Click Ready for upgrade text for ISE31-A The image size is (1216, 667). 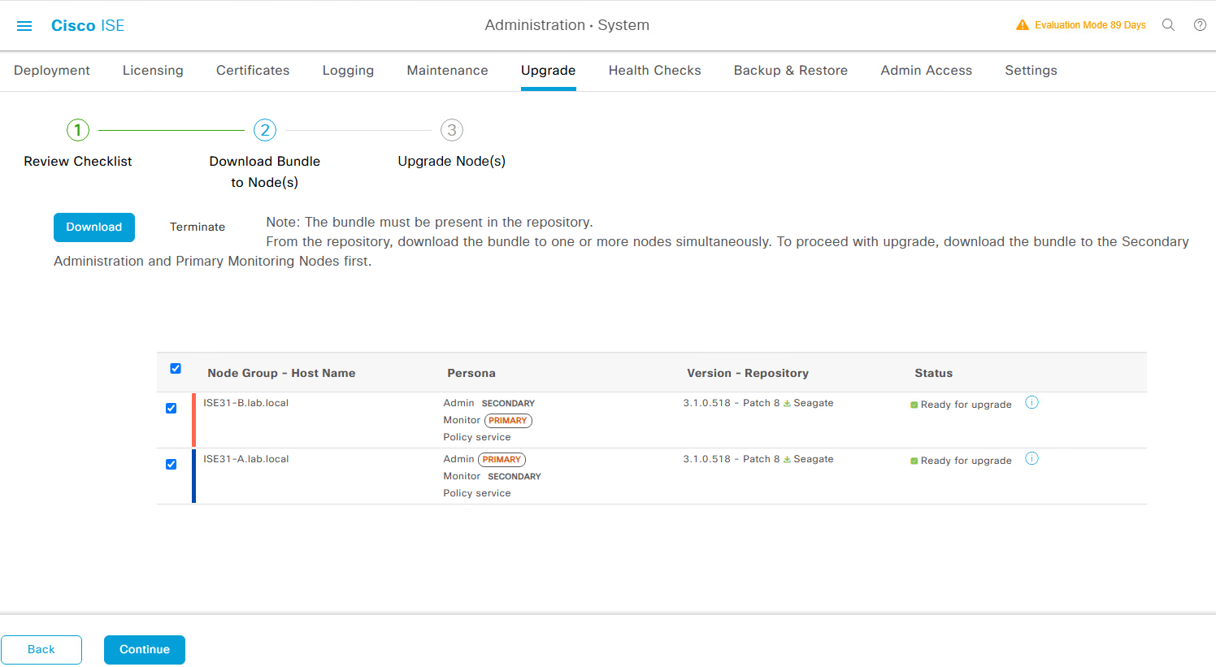coord(966,461)
